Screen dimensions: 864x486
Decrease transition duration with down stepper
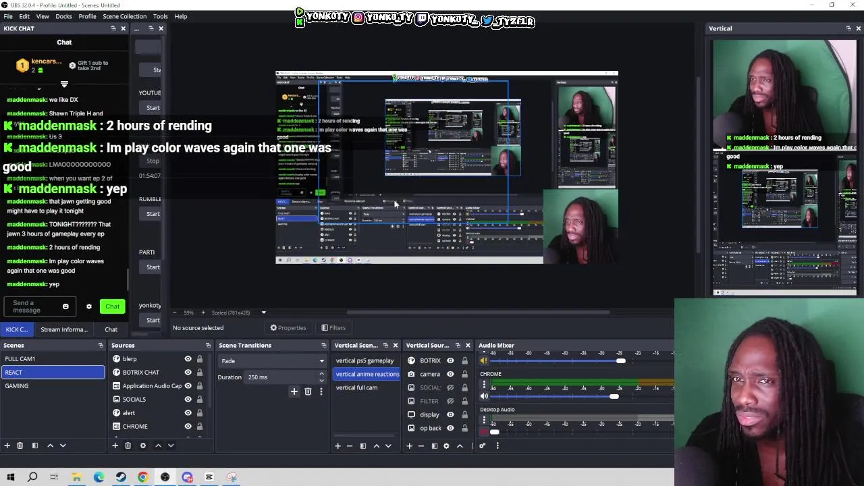321,380
